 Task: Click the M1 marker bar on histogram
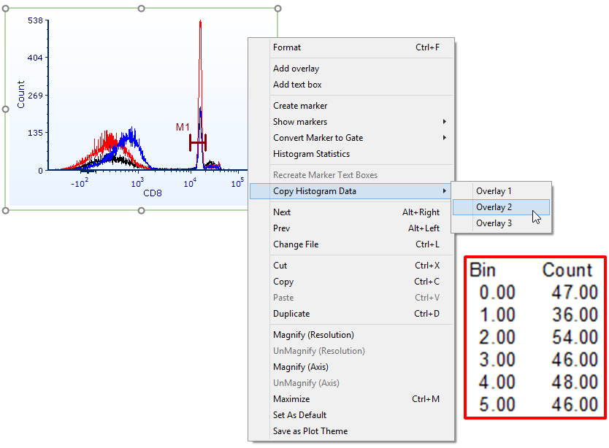[x=197, y=142]
